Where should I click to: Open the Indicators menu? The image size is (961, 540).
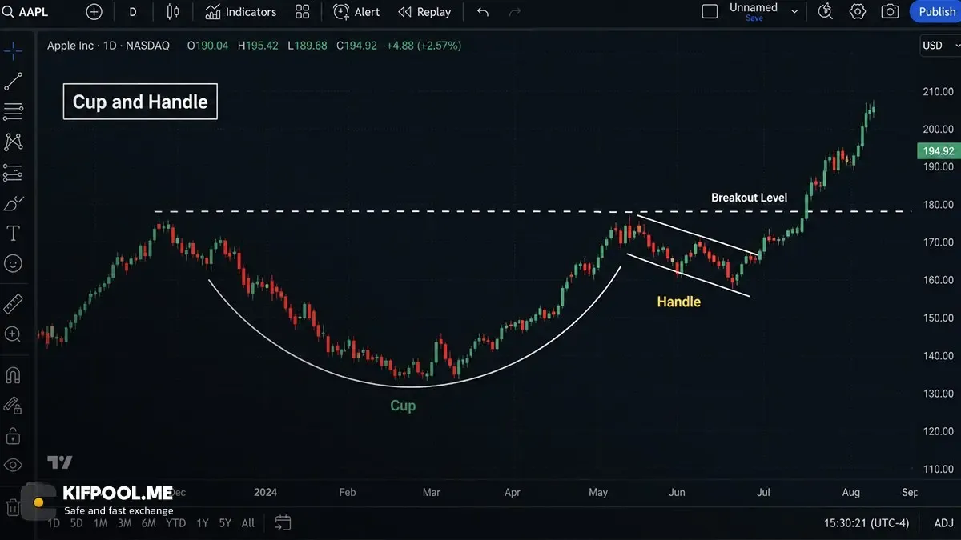[x=241, y=12]
